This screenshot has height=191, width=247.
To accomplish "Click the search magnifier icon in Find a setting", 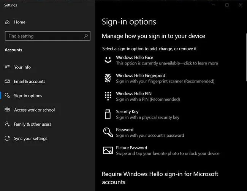I will coord(86,36).
